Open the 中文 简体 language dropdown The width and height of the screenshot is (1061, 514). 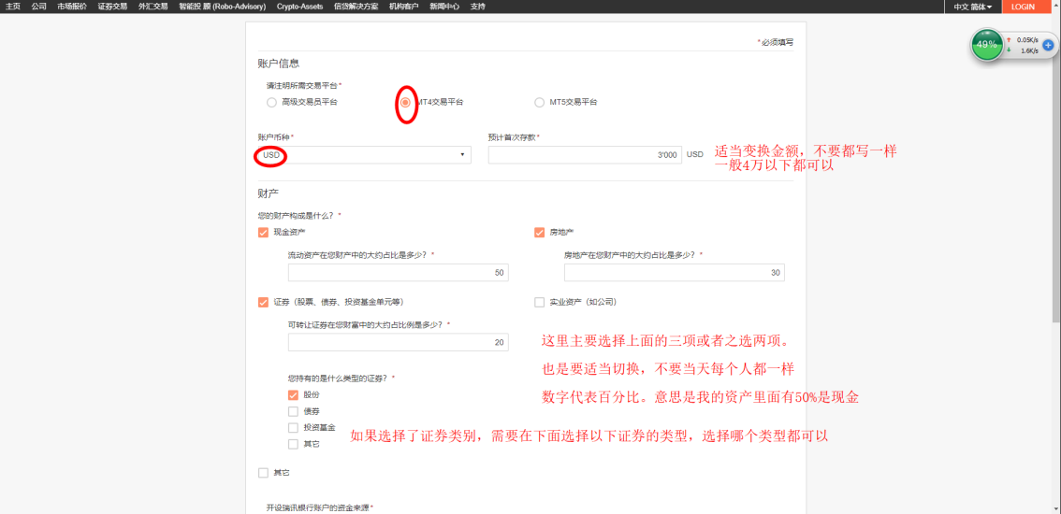(x=972, y=7)
